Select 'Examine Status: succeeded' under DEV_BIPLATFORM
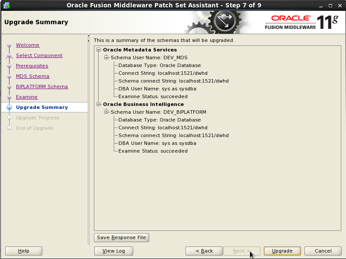Screen dimensions: 346x259 click(153, 151)
